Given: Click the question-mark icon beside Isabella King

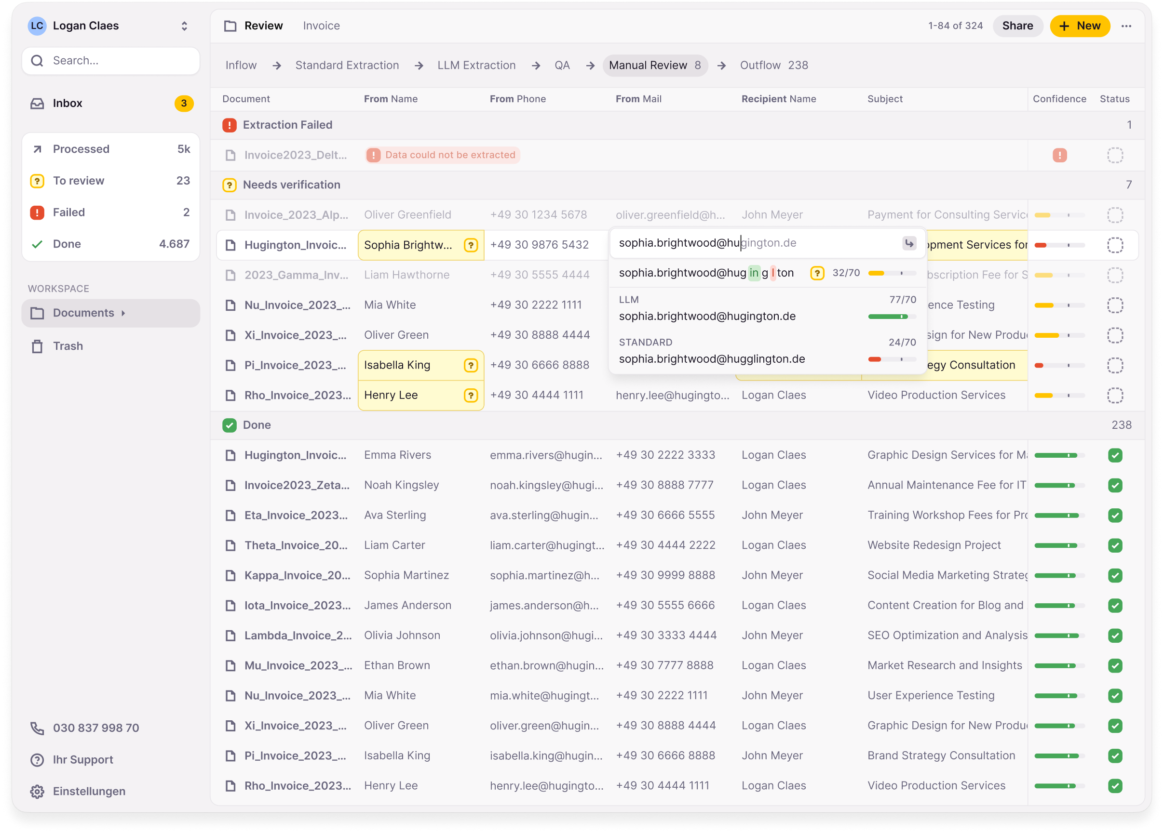Looking at the screenshot, I should (x=471, y=365).
